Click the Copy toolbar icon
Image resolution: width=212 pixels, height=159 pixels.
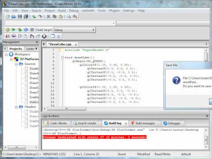(x=54, y=16)
